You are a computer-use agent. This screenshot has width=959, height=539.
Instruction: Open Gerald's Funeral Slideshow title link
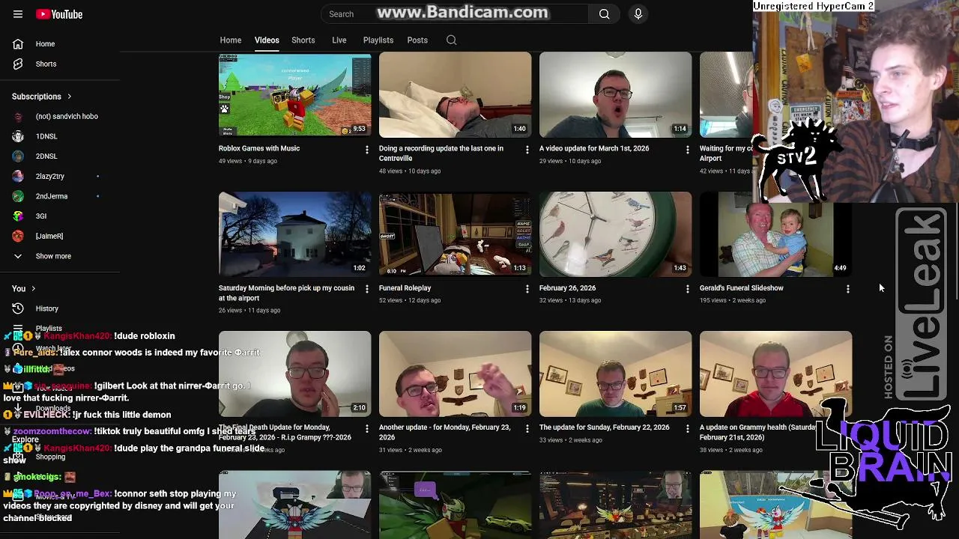click(x=742, y=288)
